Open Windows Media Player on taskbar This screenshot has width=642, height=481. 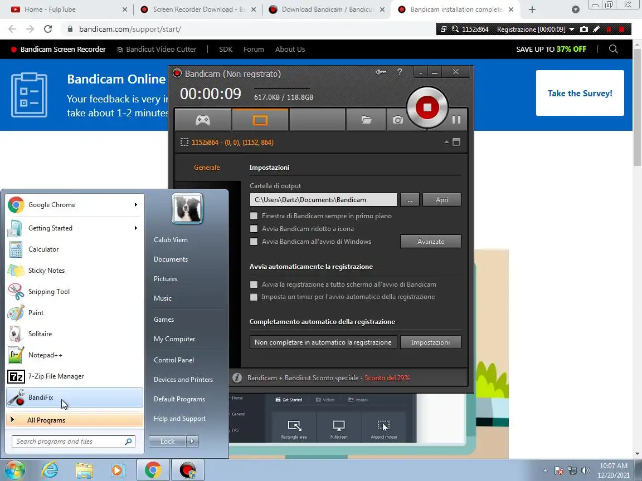118,470
